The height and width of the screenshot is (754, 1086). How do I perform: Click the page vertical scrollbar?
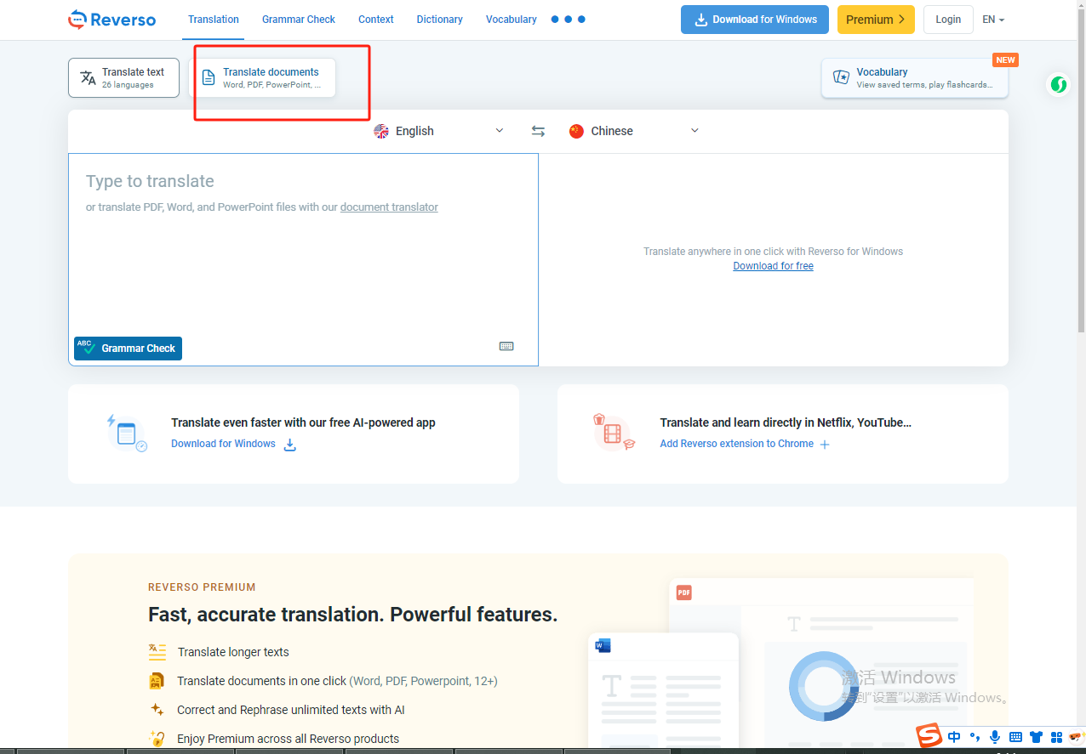[1081, 170]
